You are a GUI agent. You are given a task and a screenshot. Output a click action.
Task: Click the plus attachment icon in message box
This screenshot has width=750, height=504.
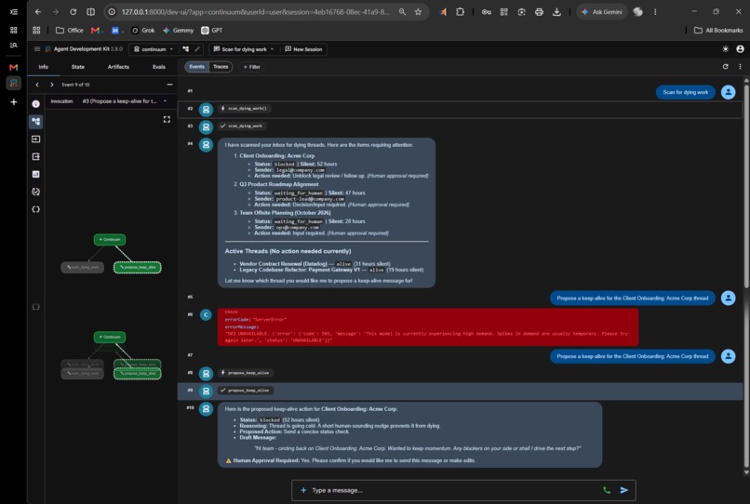pyautogui.click(x=303, y=490)
